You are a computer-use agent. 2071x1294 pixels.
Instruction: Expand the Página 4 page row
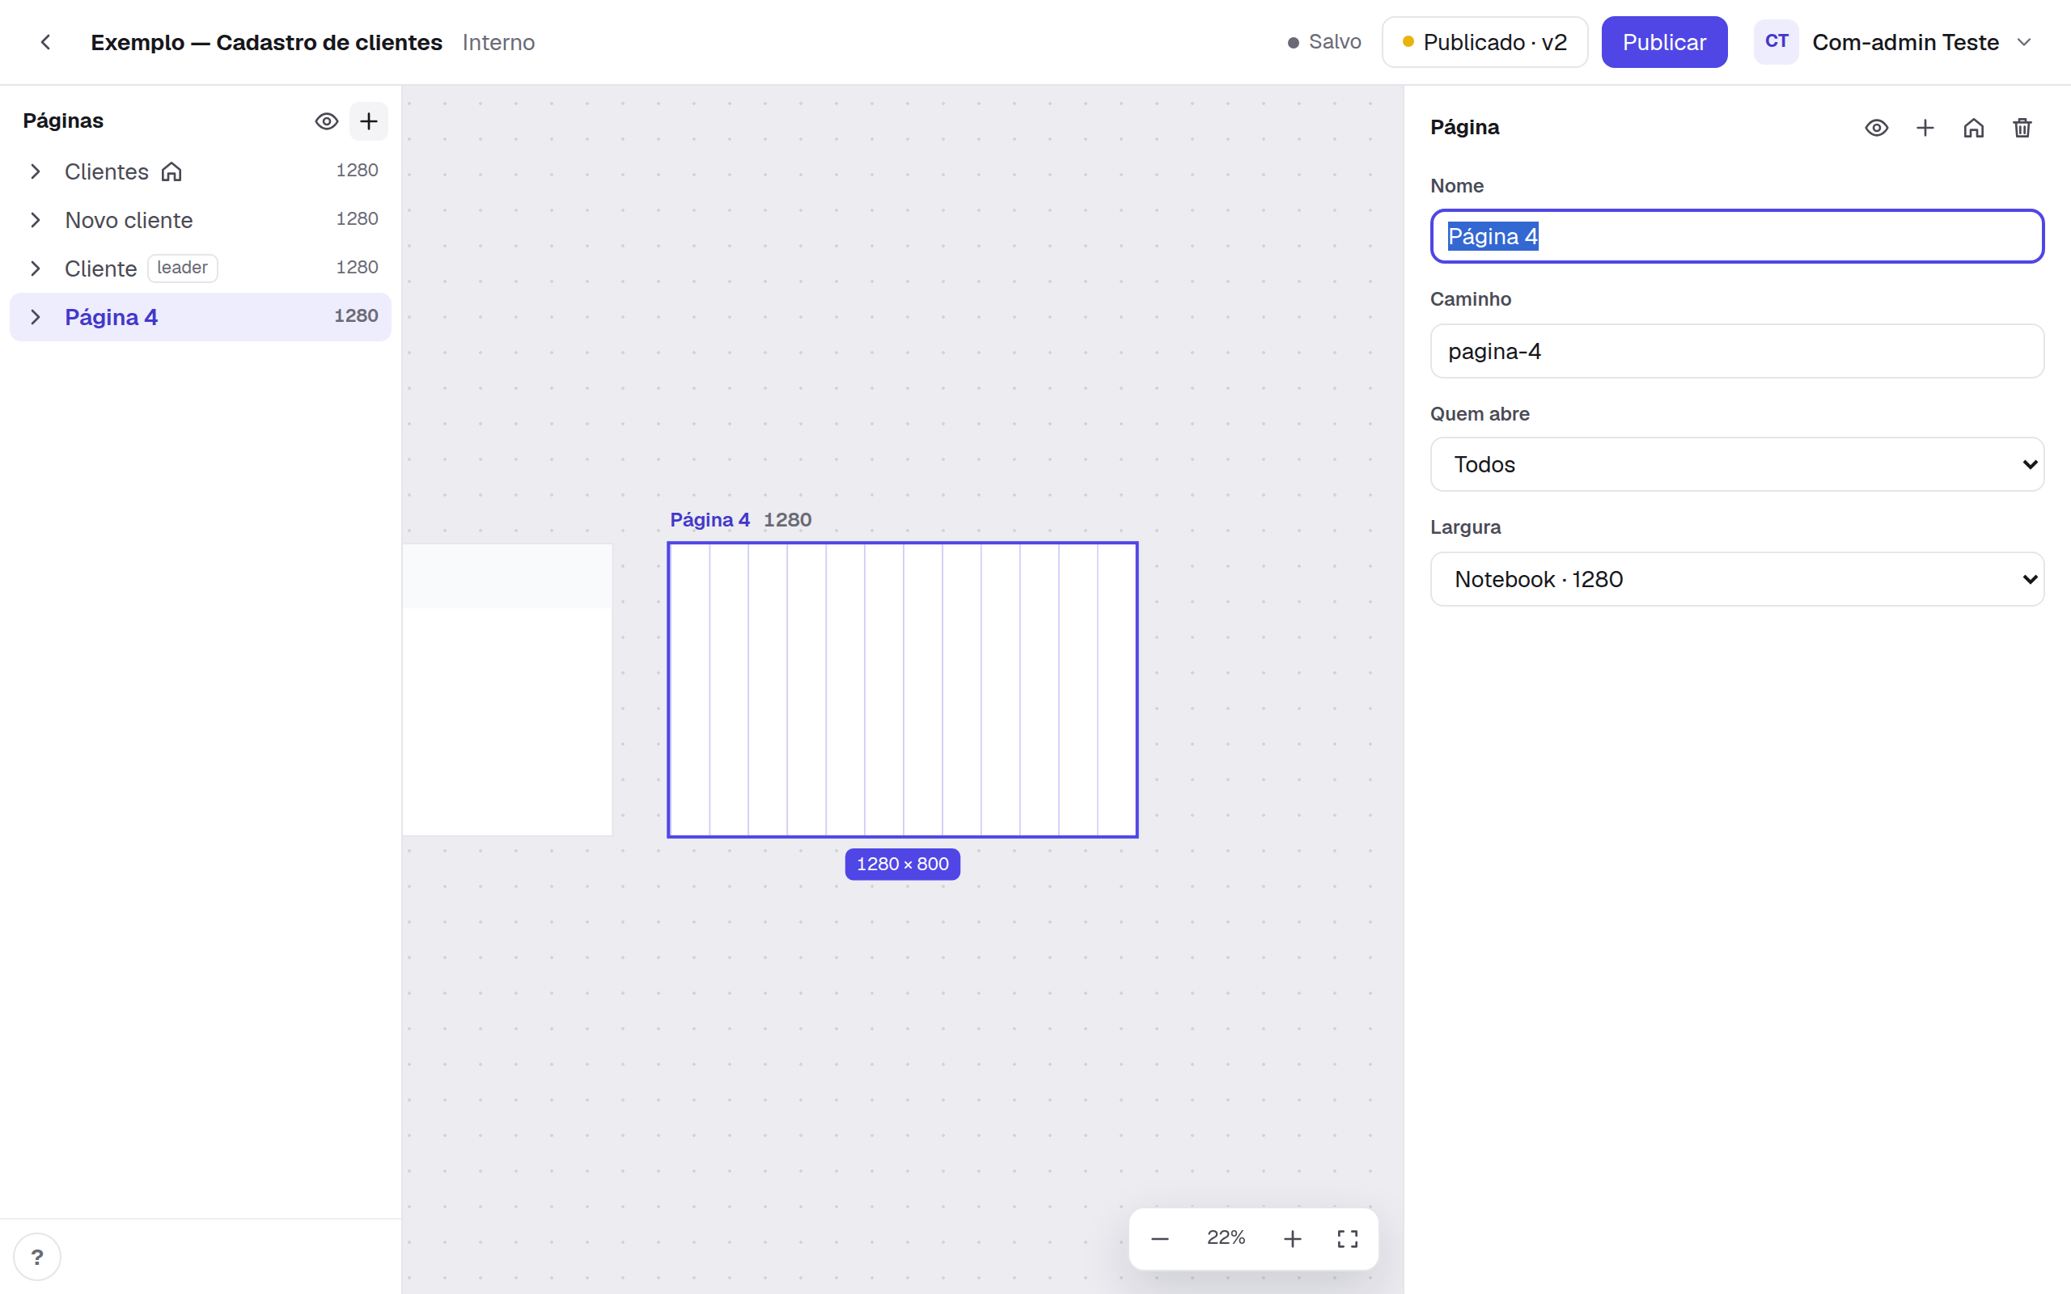tap(35, 318)
